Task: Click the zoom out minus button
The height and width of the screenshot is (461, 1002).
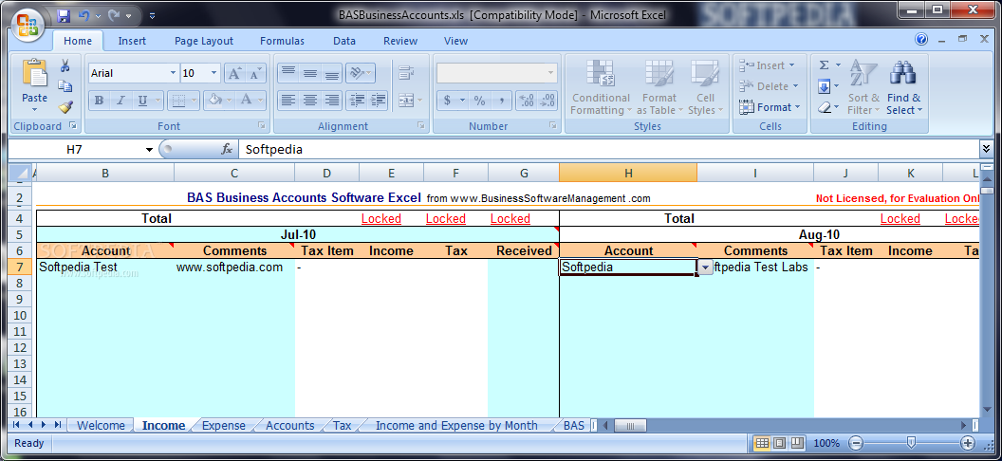Action: coord(856,443)
